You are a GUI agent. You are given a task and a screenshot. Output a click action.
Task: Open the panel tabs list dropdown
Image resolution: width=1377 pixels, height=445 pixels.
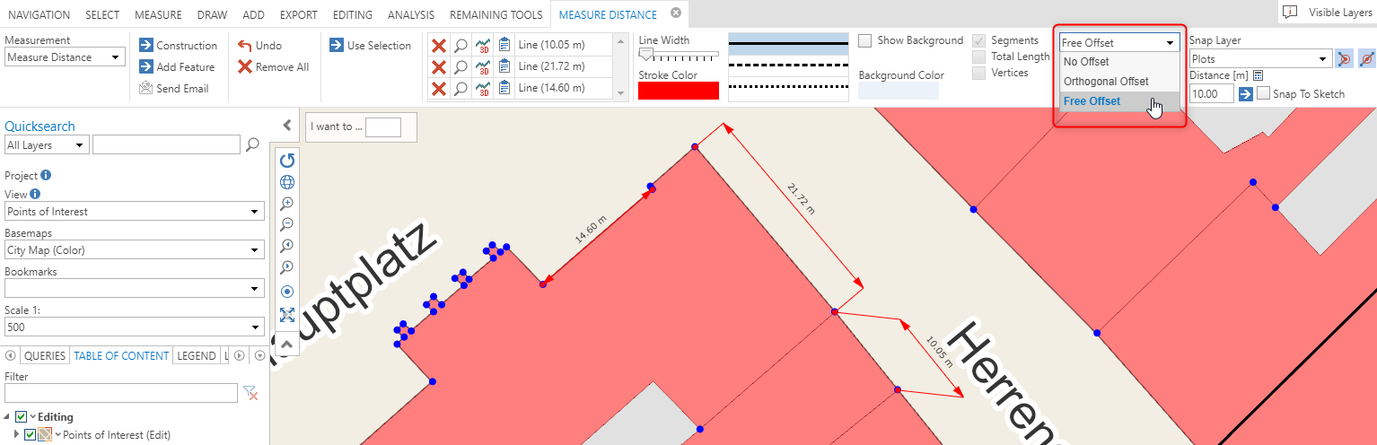tap(259, 355)
